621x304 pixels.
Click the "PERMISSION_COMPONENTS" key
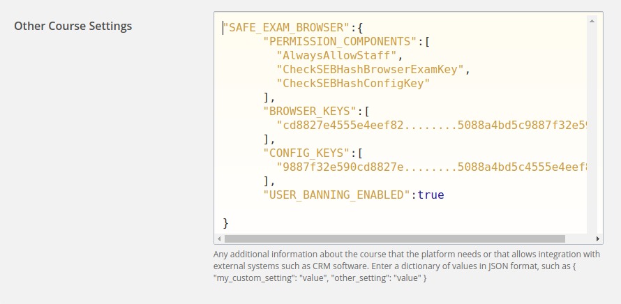coord(341,42)
